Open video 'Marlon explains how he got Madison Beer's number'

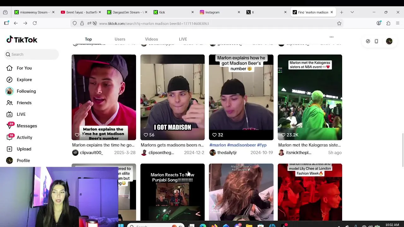click(241, 97)
